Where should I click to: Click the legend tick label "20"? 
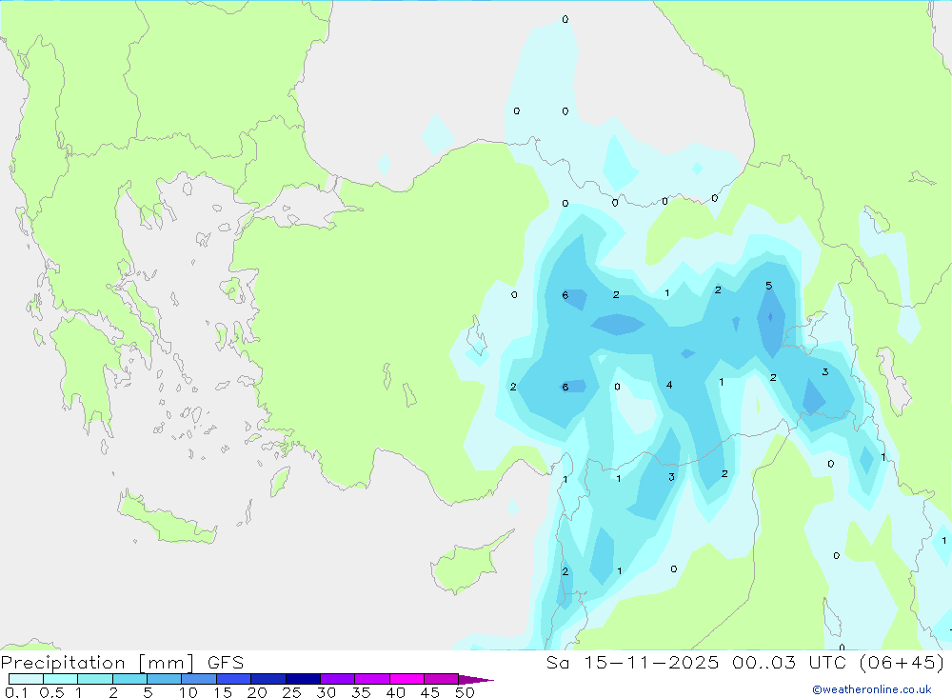tap(257, 692)
